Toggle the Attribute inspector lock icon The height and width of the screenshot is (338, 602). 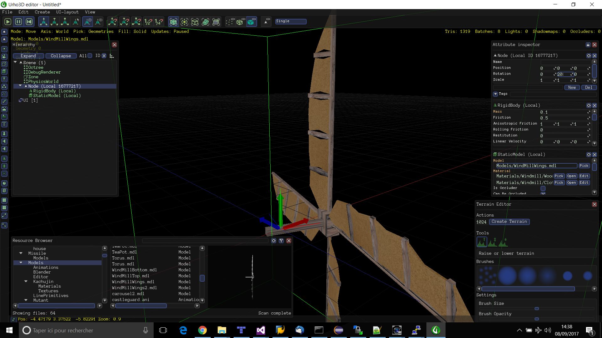click(588, 45)
